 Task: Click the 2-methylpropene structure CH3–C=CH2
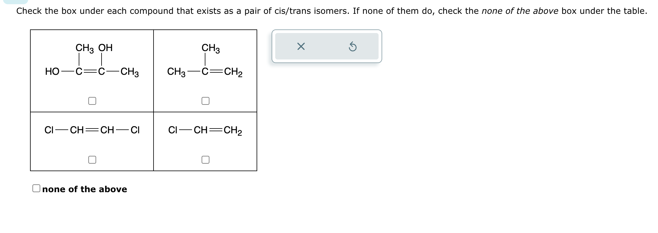click(x=205, y=60)
